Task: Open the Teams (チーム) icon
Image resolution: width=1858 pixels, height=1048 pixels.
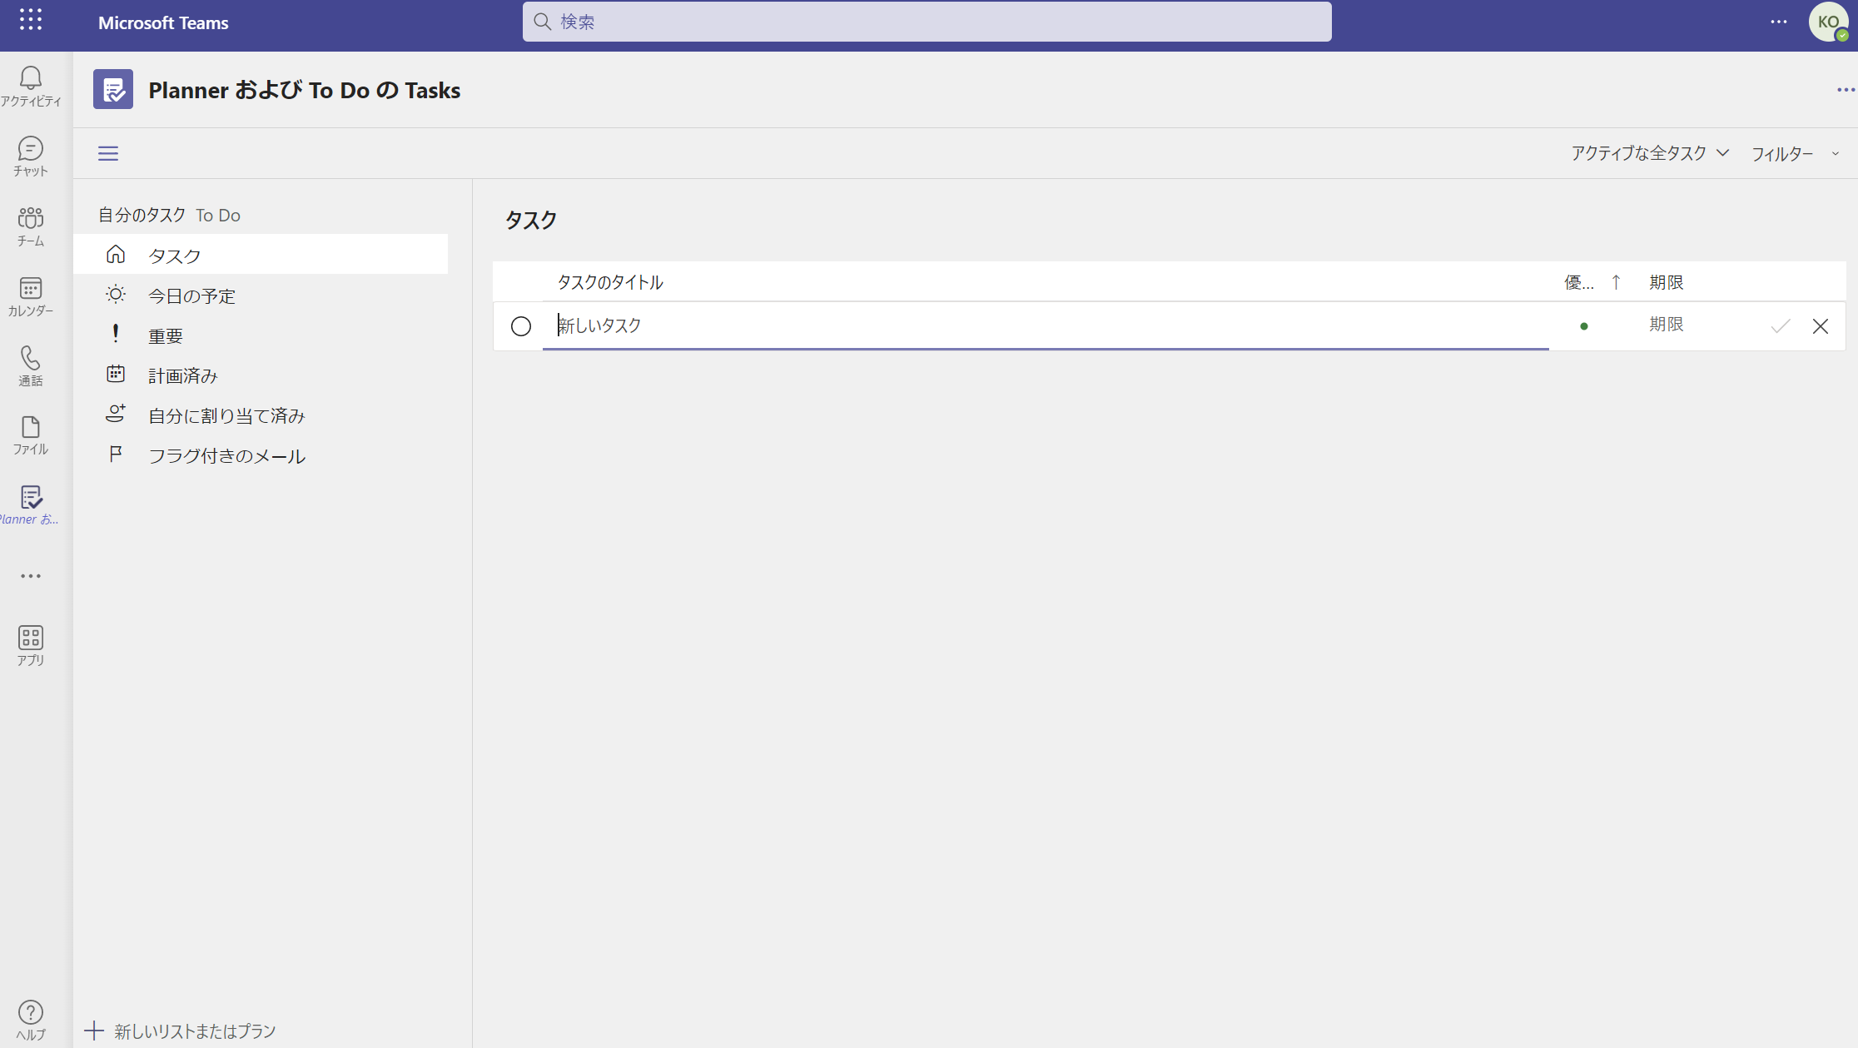Action: pyautogui.click(x=31, y=226)
